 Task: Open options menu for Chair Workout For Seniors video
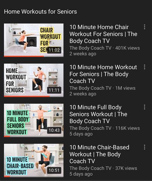[145, 27]
